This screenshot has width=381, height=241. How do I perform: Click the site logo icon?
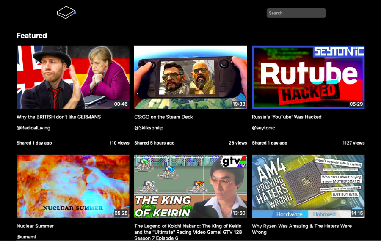66,12
